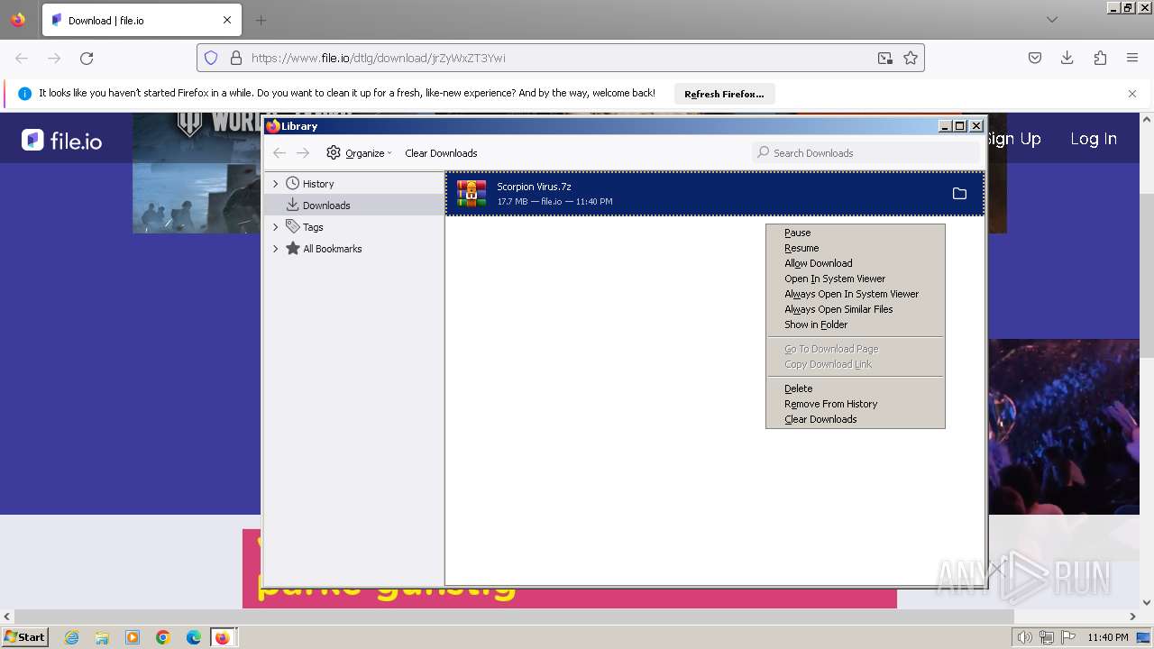Click the Action Center flag tray icon

pos(1067,637)
